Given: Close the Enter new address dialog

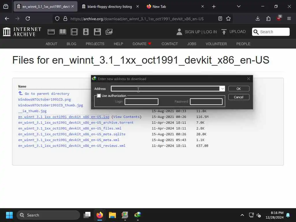Looking at the screenshot, I should pos(248,79).
